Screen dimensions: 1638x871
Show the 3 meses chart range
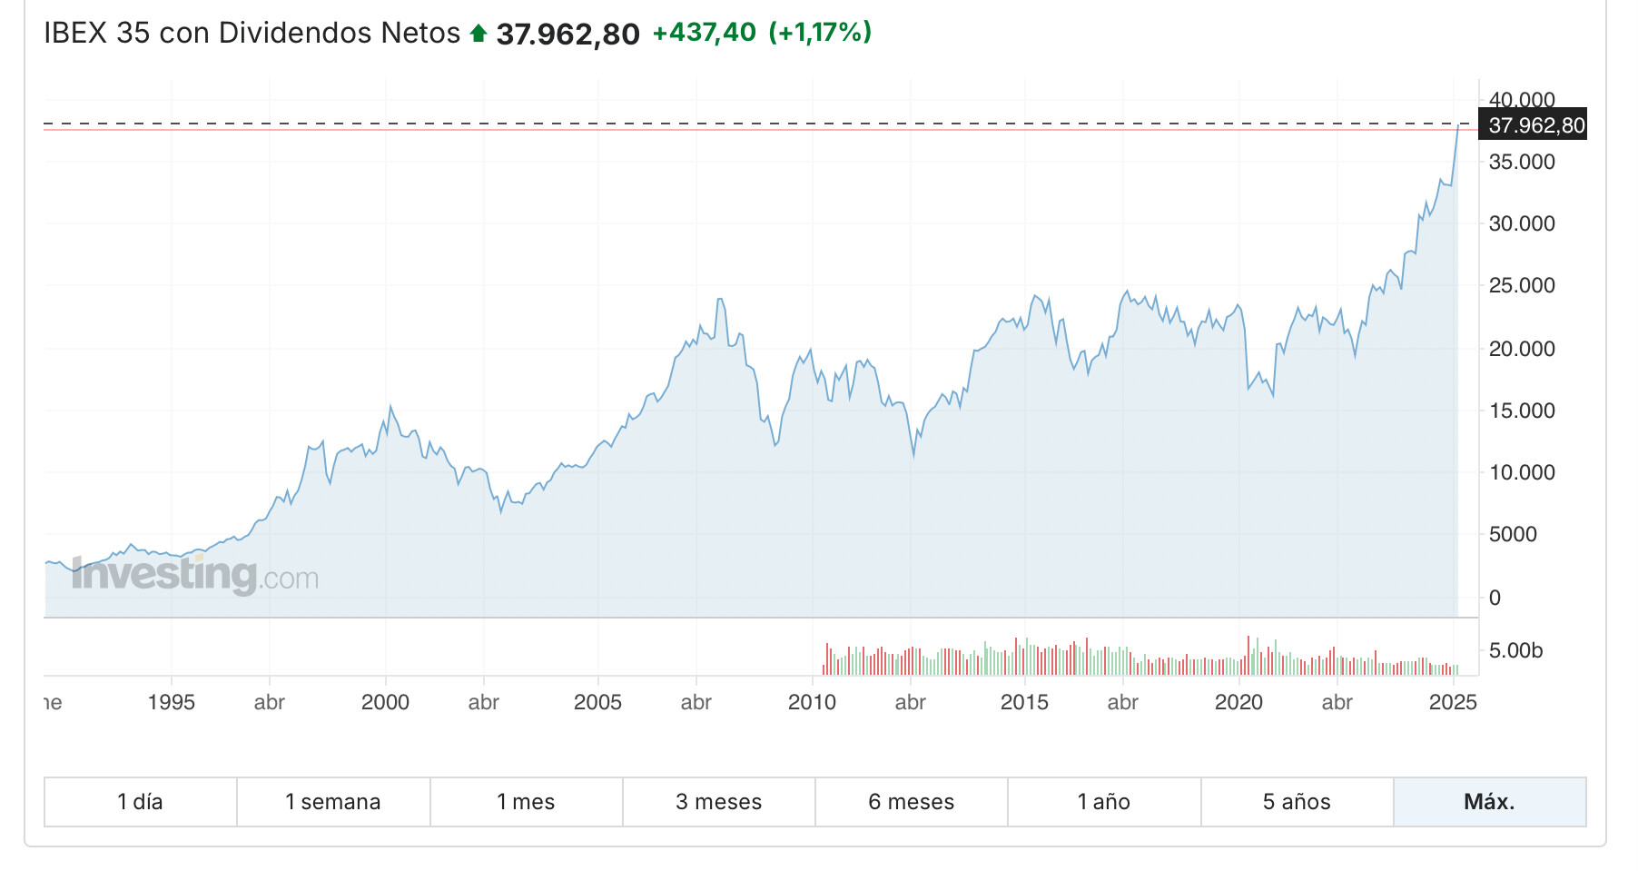tap(718, 802)
